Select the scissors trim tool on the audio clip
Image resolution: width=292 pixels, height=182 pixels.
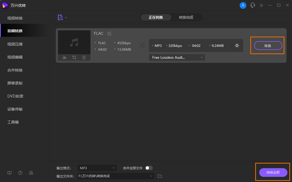tap(64, 57)
